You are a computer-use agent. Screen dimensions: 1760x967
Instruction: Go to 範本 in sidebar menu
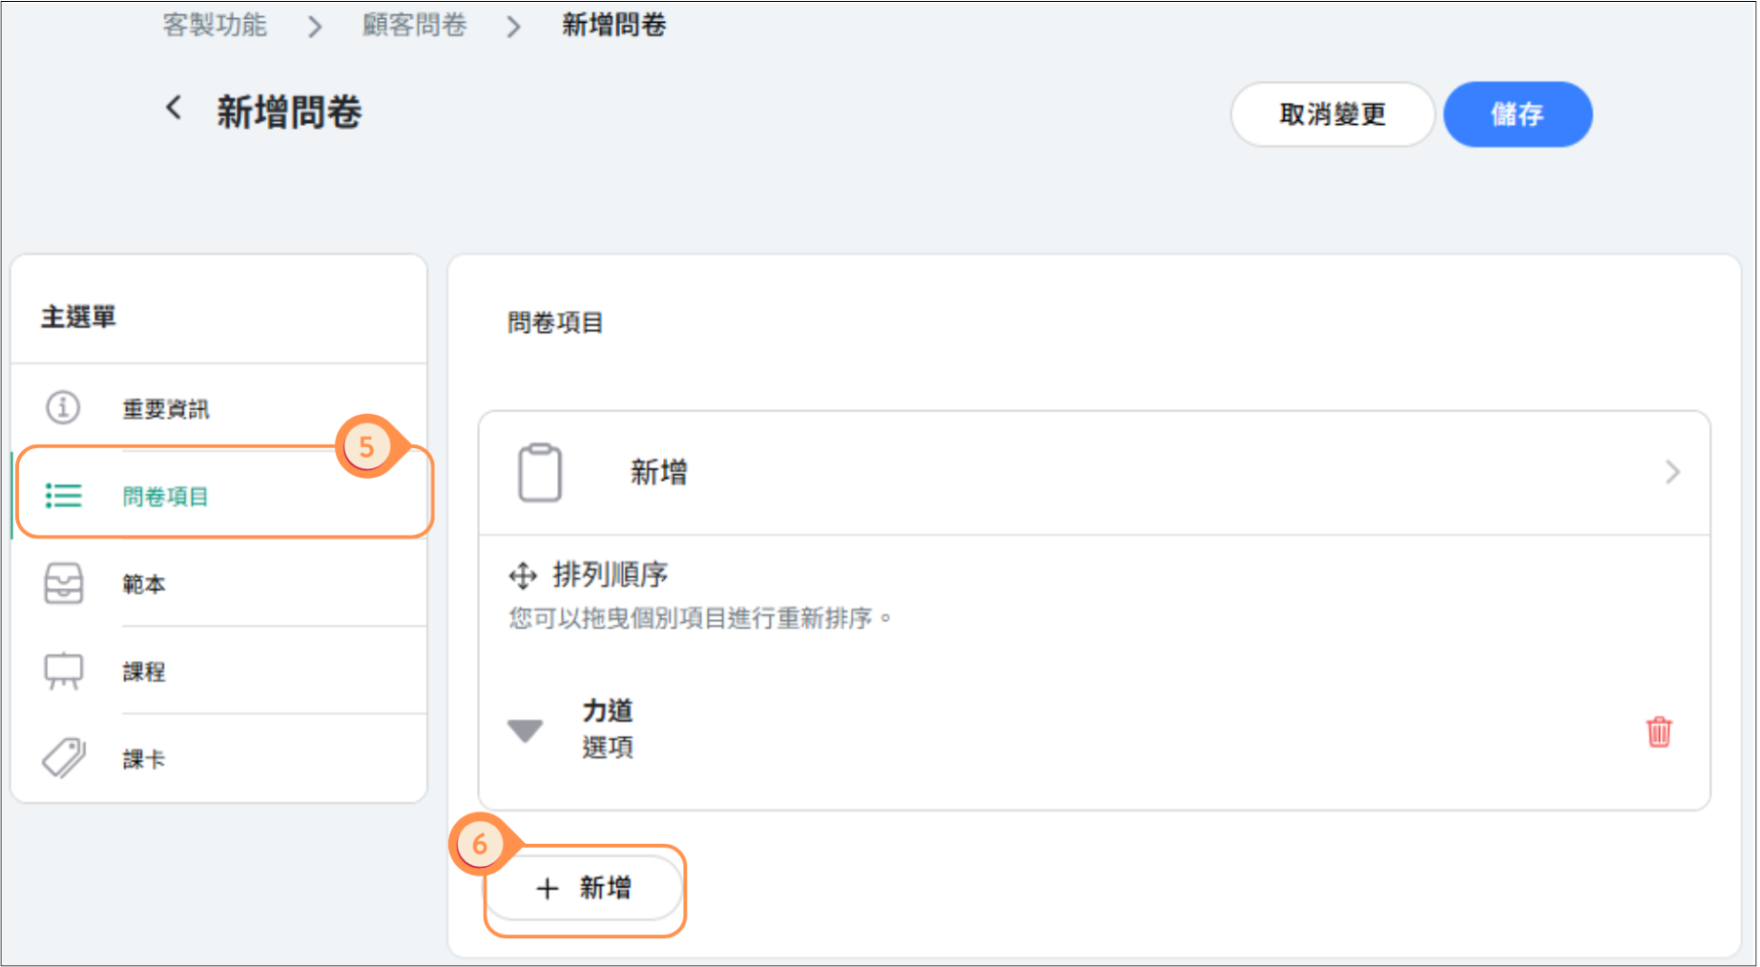pyautogui.click(x=144, y=584)
